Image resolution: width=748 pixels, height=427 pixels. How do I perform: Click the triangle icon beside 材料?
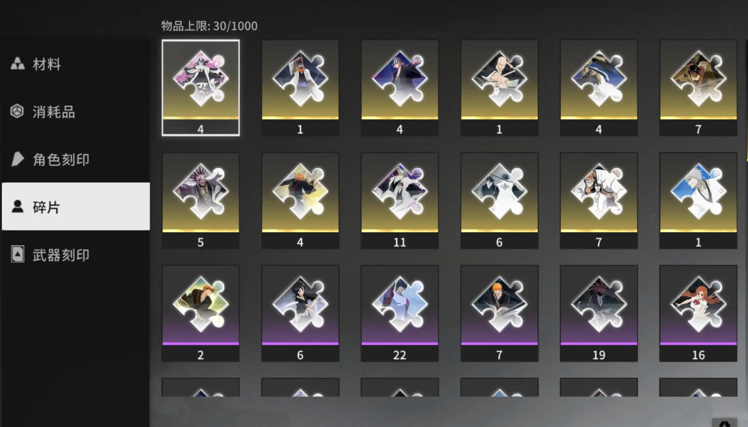[x=17, y=64]
